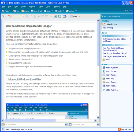Viewport: 134px width, 132px height.
Task: Open the Format menu
Action: (32, 7)
